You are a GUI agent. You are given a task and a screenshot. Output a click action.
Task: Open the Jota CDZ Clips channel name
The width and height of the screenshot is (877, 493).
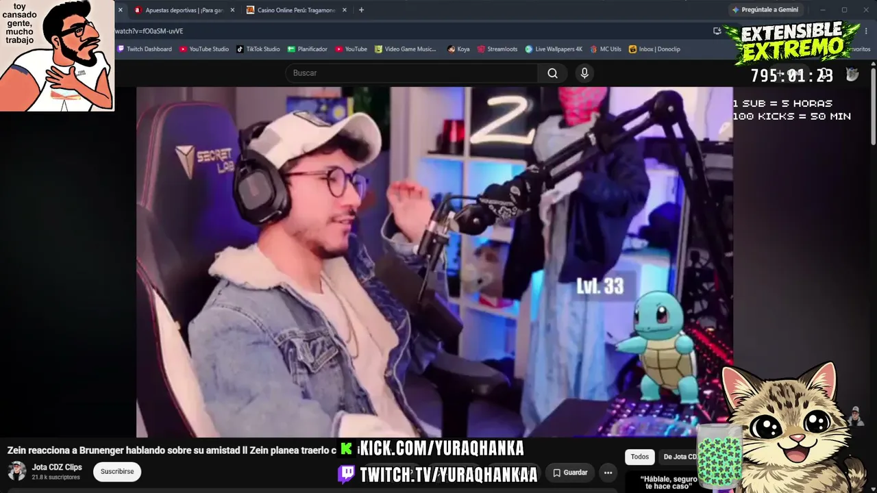(57, 467)
